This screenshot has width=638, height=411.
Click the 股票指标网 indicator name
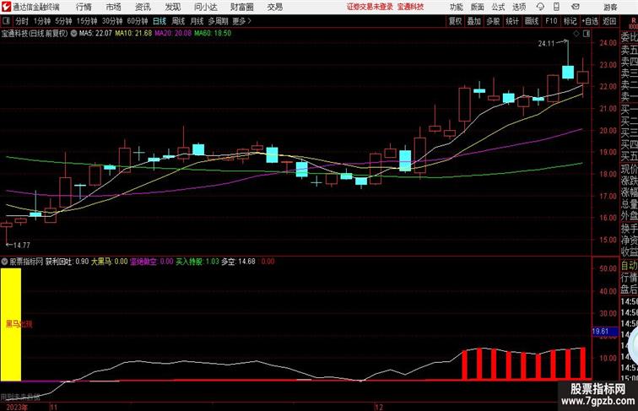[x=26, y=262]
